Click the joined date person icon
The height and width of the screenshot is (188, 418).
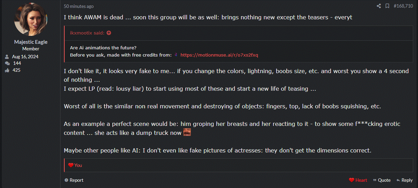(7, 57)
